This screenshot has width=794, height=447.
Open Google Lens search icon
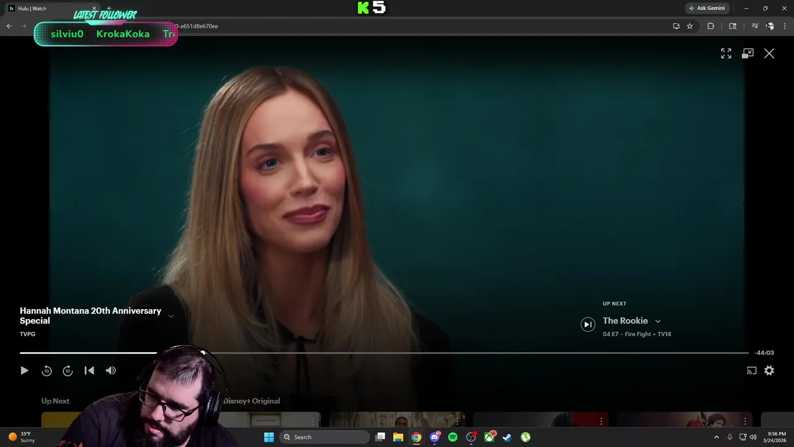[733, 26]
